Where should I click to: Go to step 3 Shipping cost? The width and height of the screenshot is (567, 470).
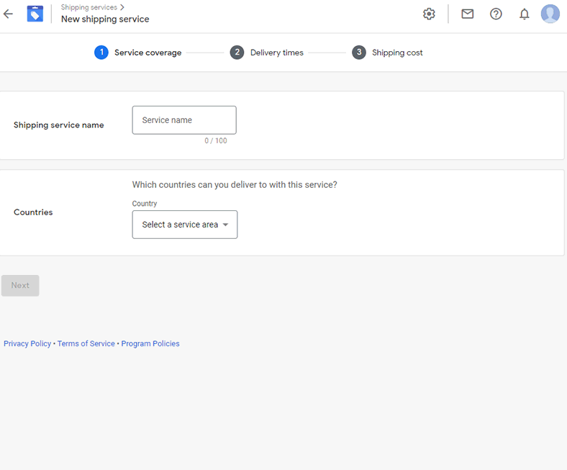tap(387, 53)
